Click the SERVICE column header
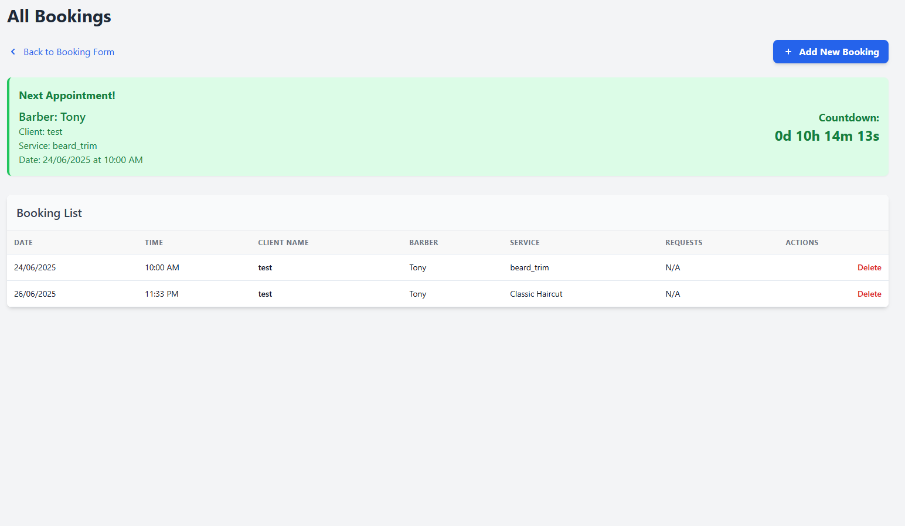 pos(525,243)
